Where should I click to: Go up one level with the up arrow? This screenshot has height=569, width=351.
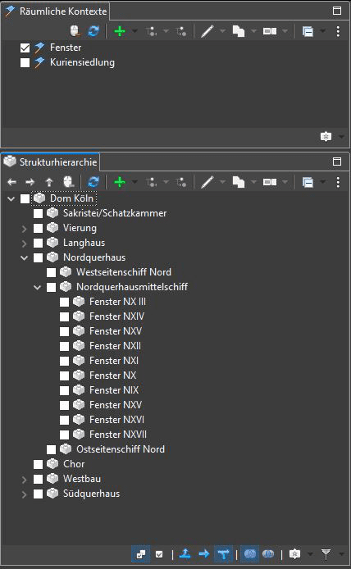(x=49, y=182)
